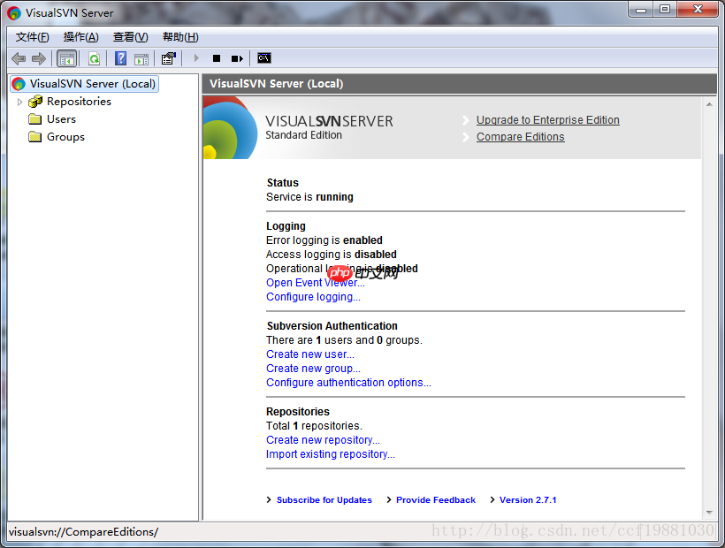Stop the service with the Stop icon
The width and height of the screenshot is (725, 548).
pos(217,58)
